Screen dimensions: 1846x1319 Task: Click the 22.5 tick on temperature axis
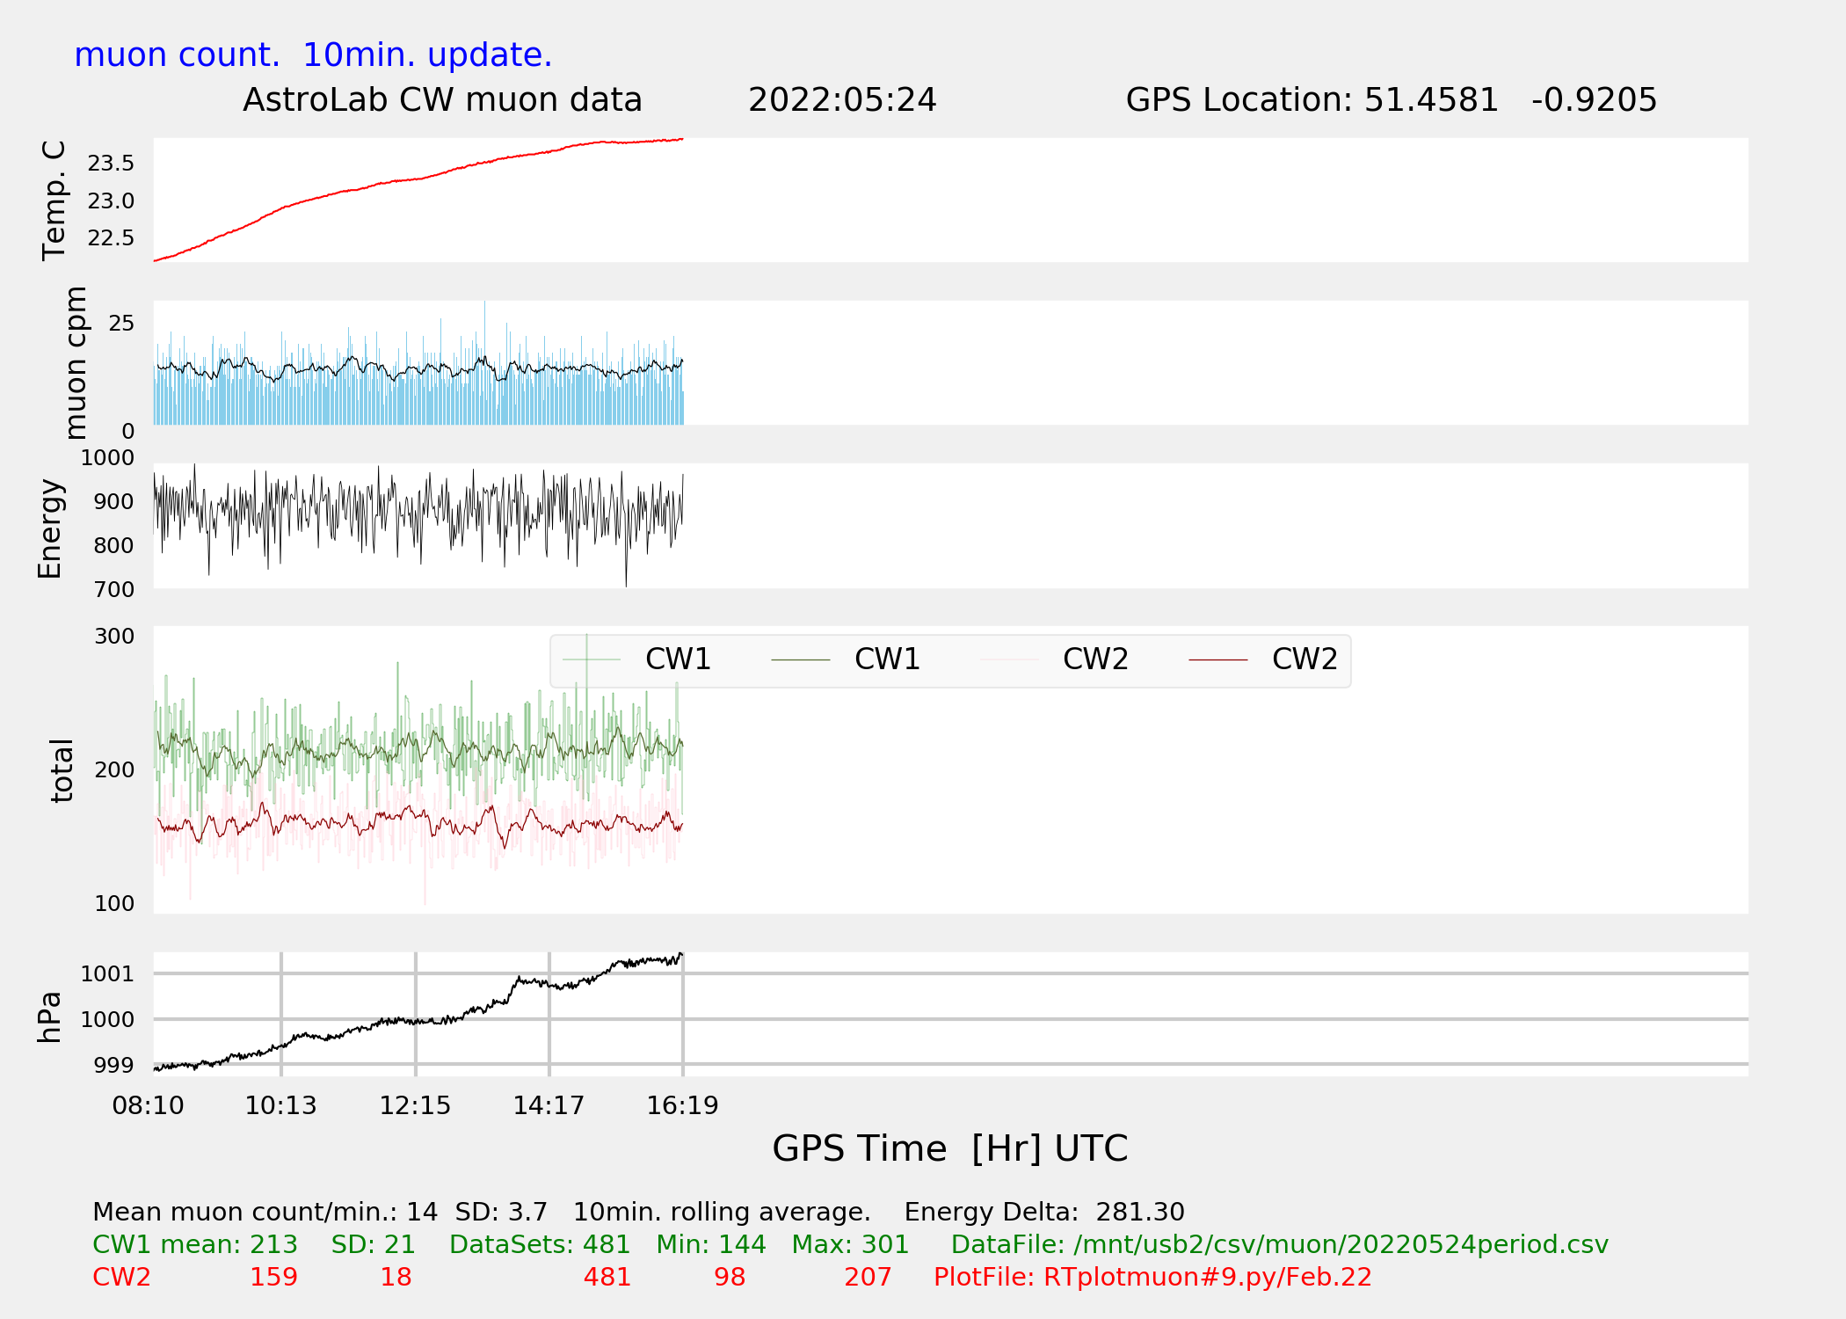111,238
